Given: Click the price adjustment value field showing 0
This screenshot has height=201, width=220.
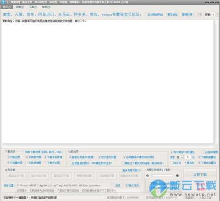Looking at the screenshot, I should (187, 157).
